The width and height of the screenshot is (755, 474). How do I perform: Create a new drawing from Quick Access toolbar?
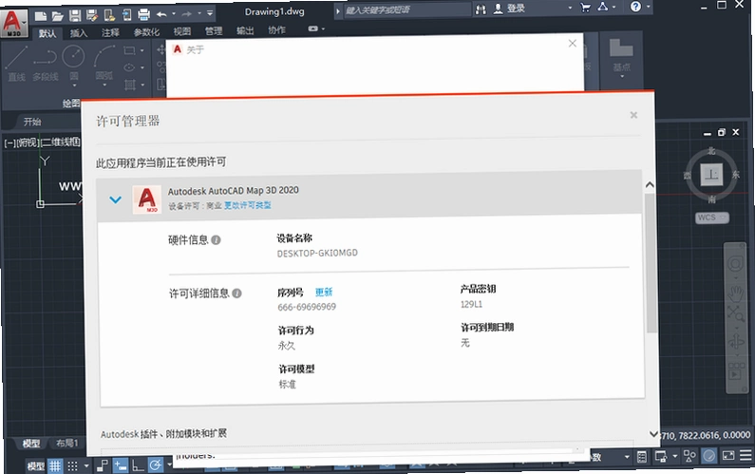41,16
